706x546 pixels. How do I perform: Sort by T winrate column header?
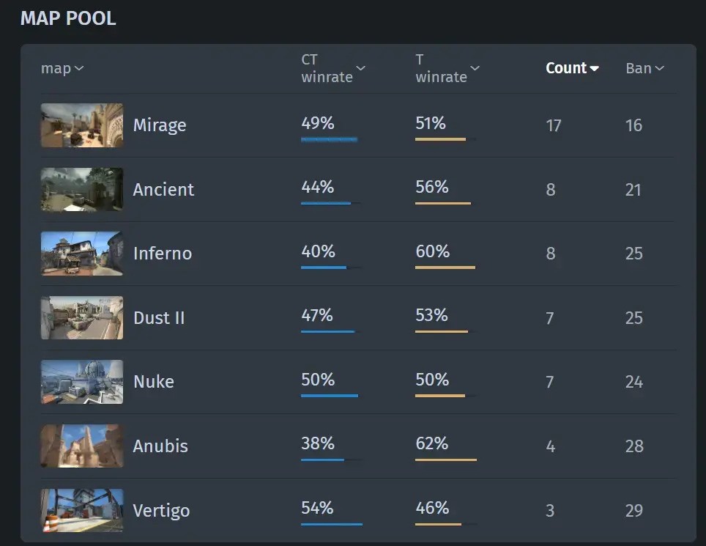[x=447, y=68]
